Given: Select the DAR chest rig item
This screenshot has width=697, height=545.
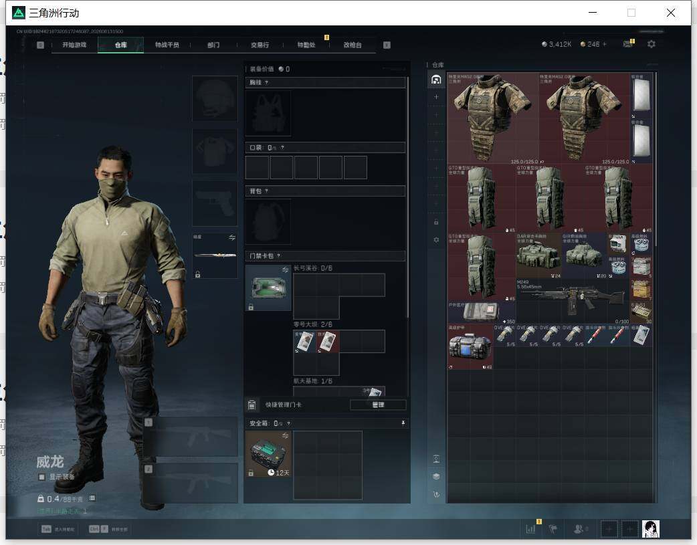Looking at the screenshot, I should click(x=538, y=255).
